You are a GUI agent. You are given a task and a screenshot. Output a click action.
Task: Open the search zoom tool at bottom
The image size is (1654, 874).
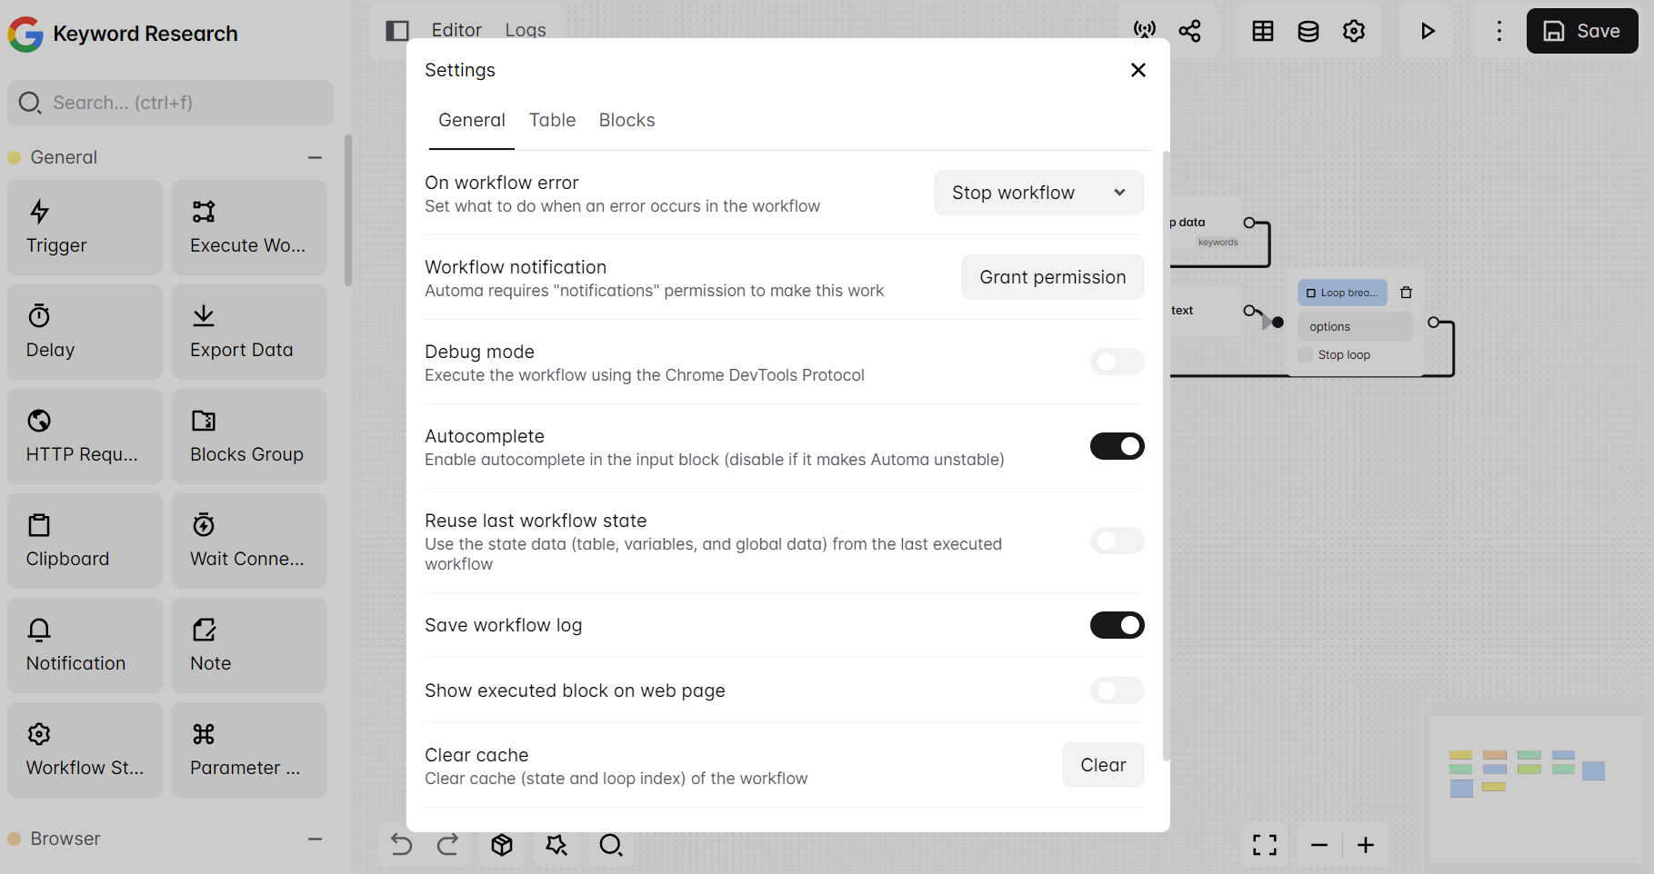(611, 845)
